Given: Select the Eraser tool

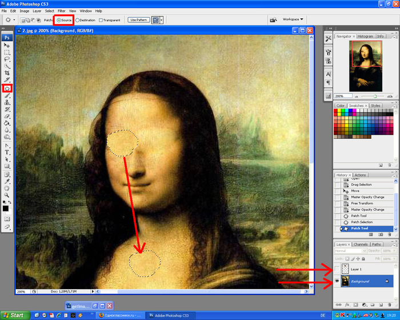Looking at the screenshot, I should (x=7, y=117).
